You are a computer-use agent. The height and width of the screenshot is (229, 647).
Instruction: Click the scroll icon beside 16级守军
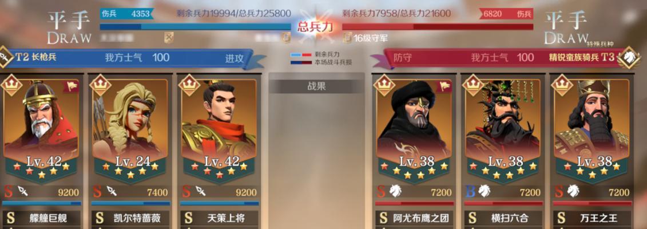point(347,38)
